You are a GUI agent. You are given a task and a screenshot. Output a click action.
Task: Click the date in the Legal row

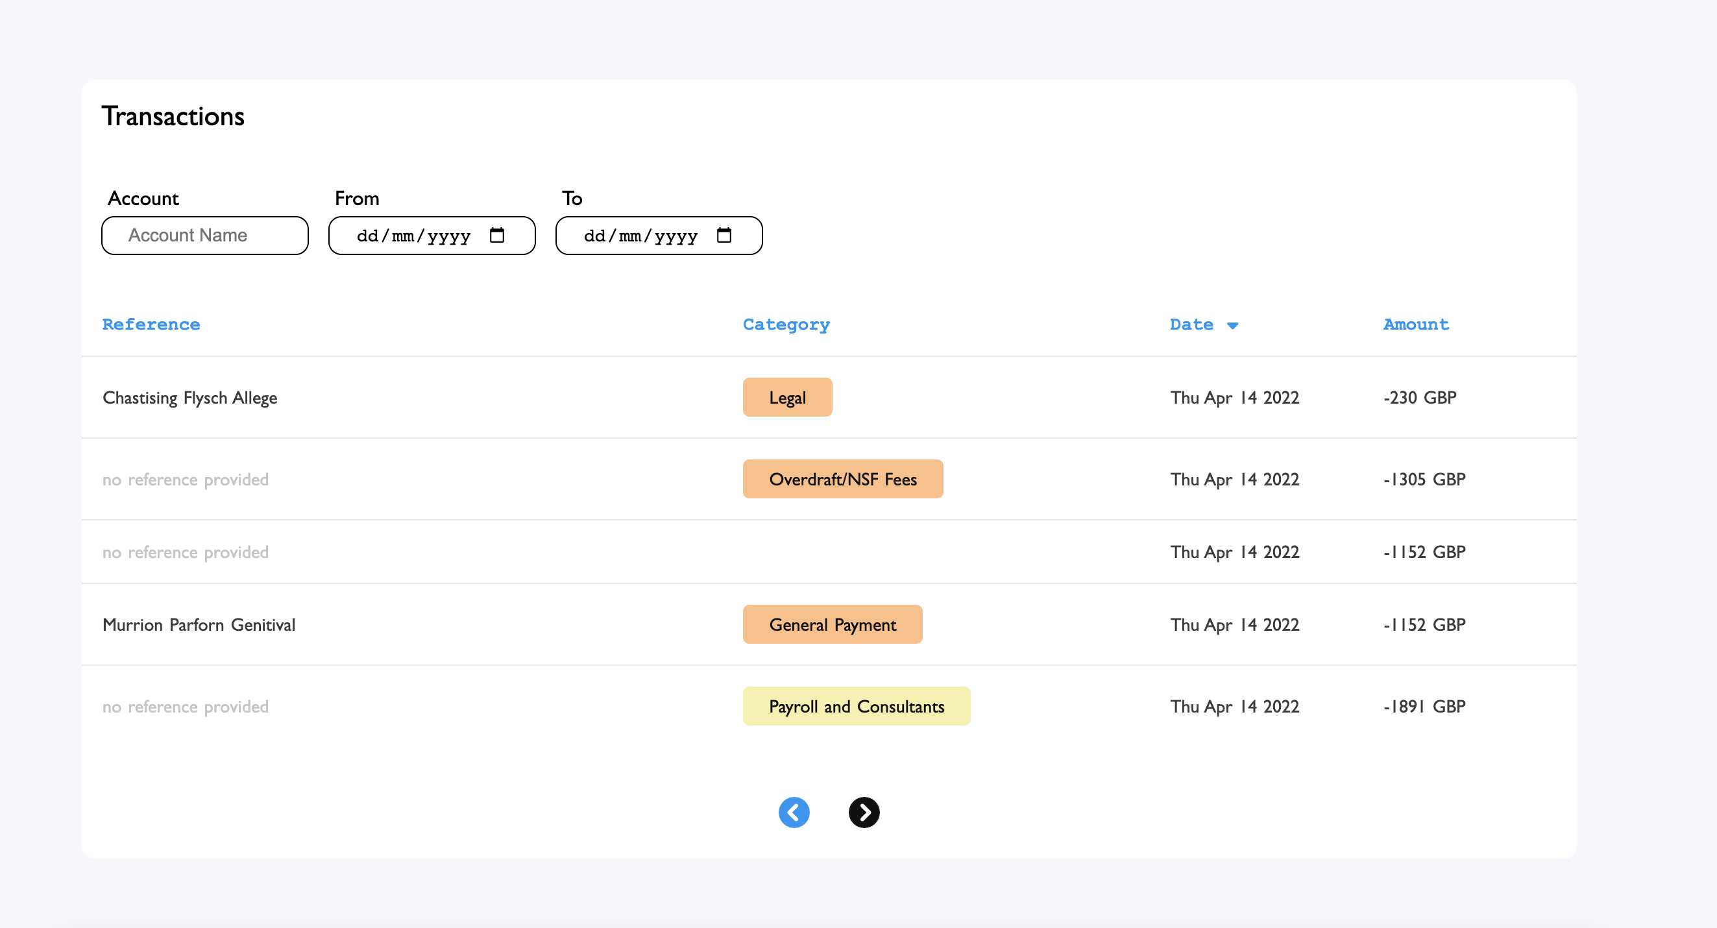(x=1234, y=398)
